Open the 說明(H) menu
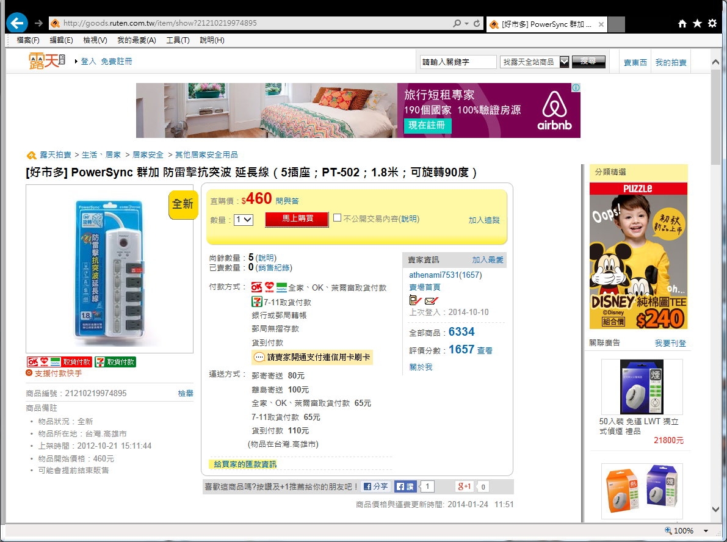Image resolution: width=727 pixels, height=542 pixels. [x=212, y=40]
